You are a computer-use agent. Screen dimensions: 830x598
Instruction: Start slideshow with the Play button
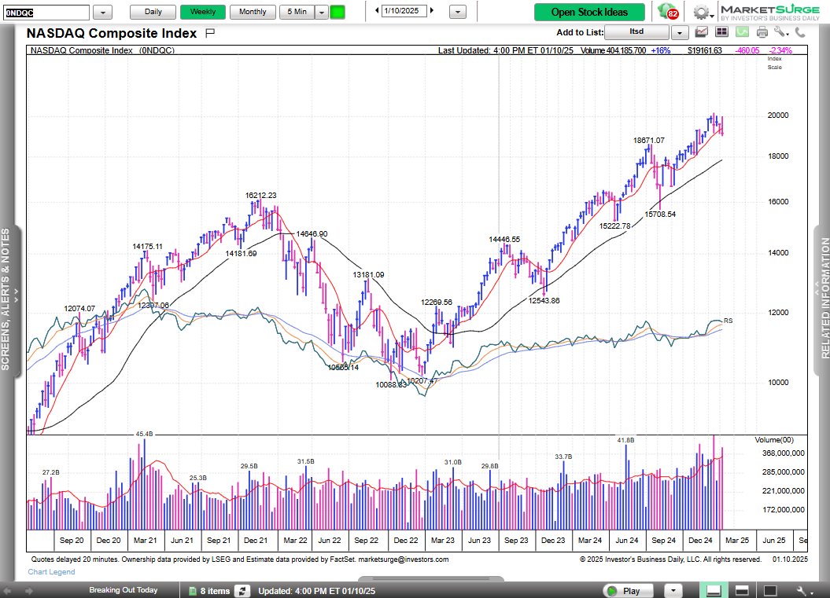pos(629,591)
